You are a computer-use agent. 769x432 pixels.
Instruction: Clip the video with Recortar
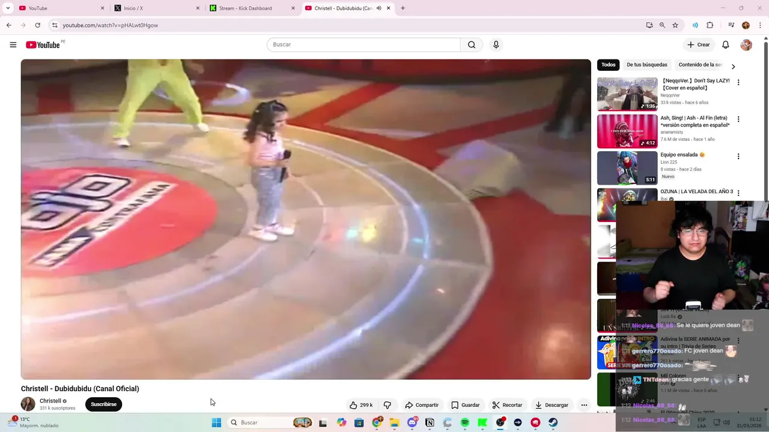click(507, 405)
